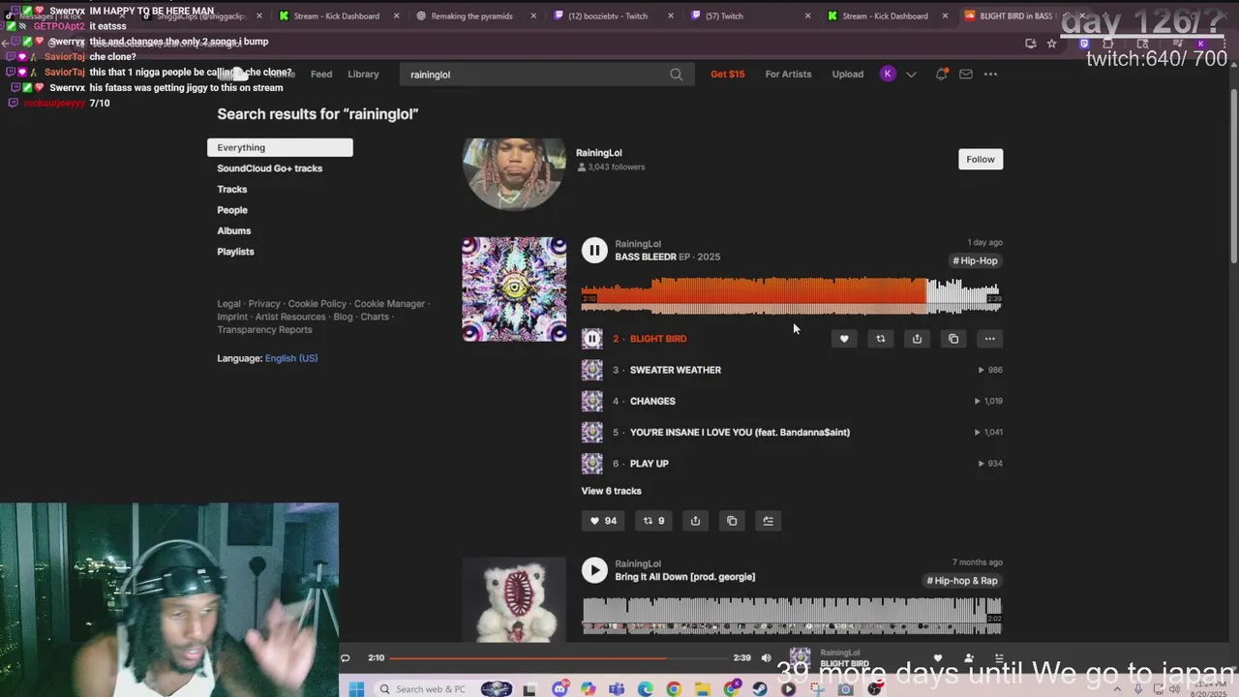This screenshot has height=697, width=1239.
Task: Copy link of BASS BLEEDR EP
Action: pyautogui.click(x=732, y=521)
